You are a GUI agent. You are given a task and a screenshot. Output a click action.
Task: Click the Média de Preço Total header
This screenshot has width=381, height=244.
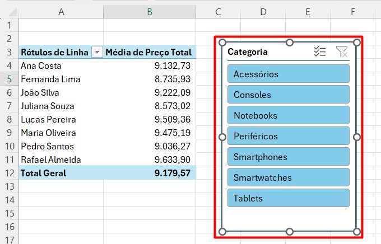tap(150, 52)
